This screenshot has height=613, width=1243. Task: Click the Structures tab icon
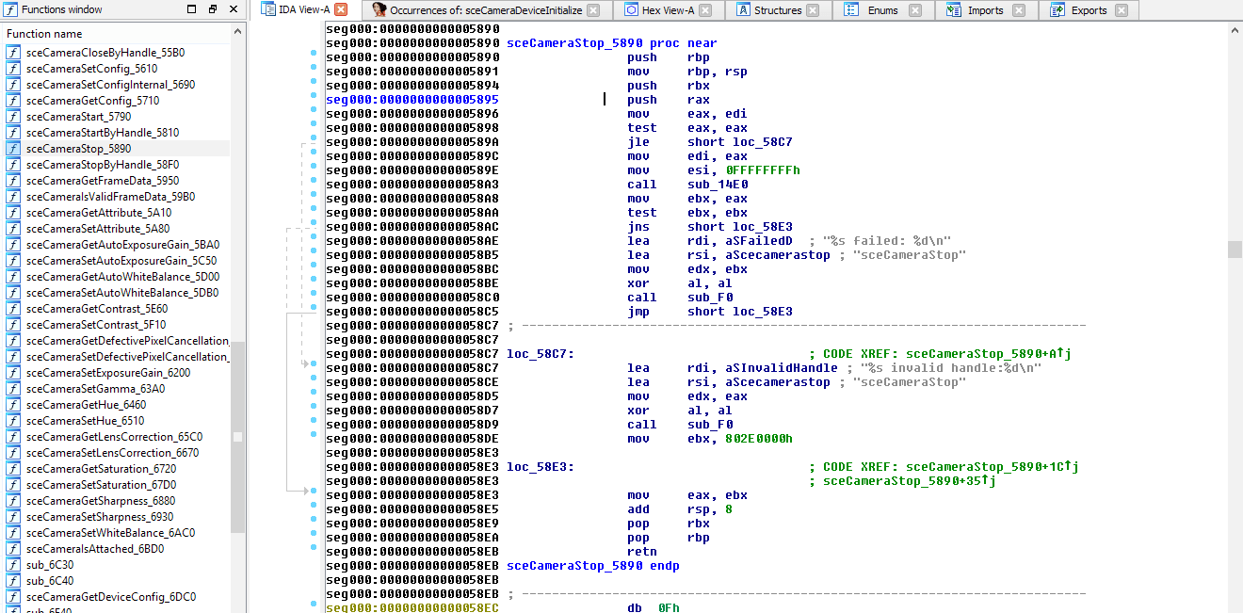click(743, 9)
